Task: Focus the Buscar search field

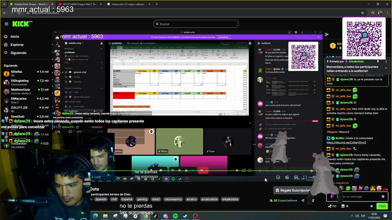Action: click(x=196, y=24)
